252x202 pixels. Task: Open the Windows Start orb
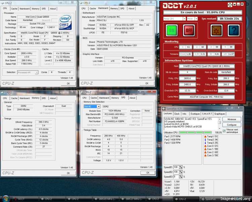click(x=6, y=199)
